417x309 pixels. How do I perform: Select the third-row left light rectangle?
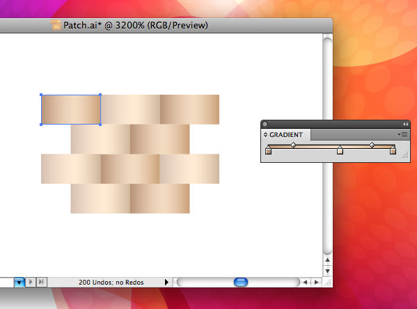point(71,169)
